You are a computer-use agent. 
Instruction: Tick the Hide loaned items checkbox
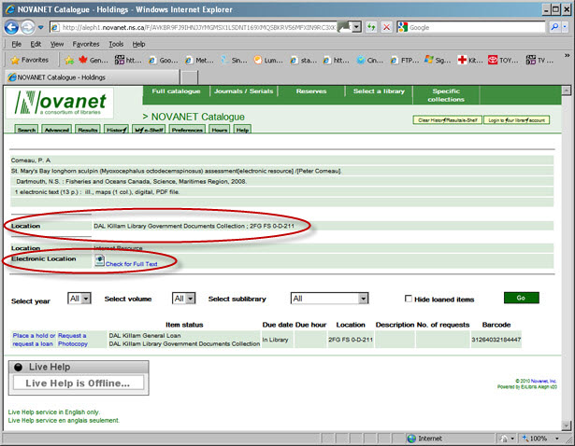[409, 299]
